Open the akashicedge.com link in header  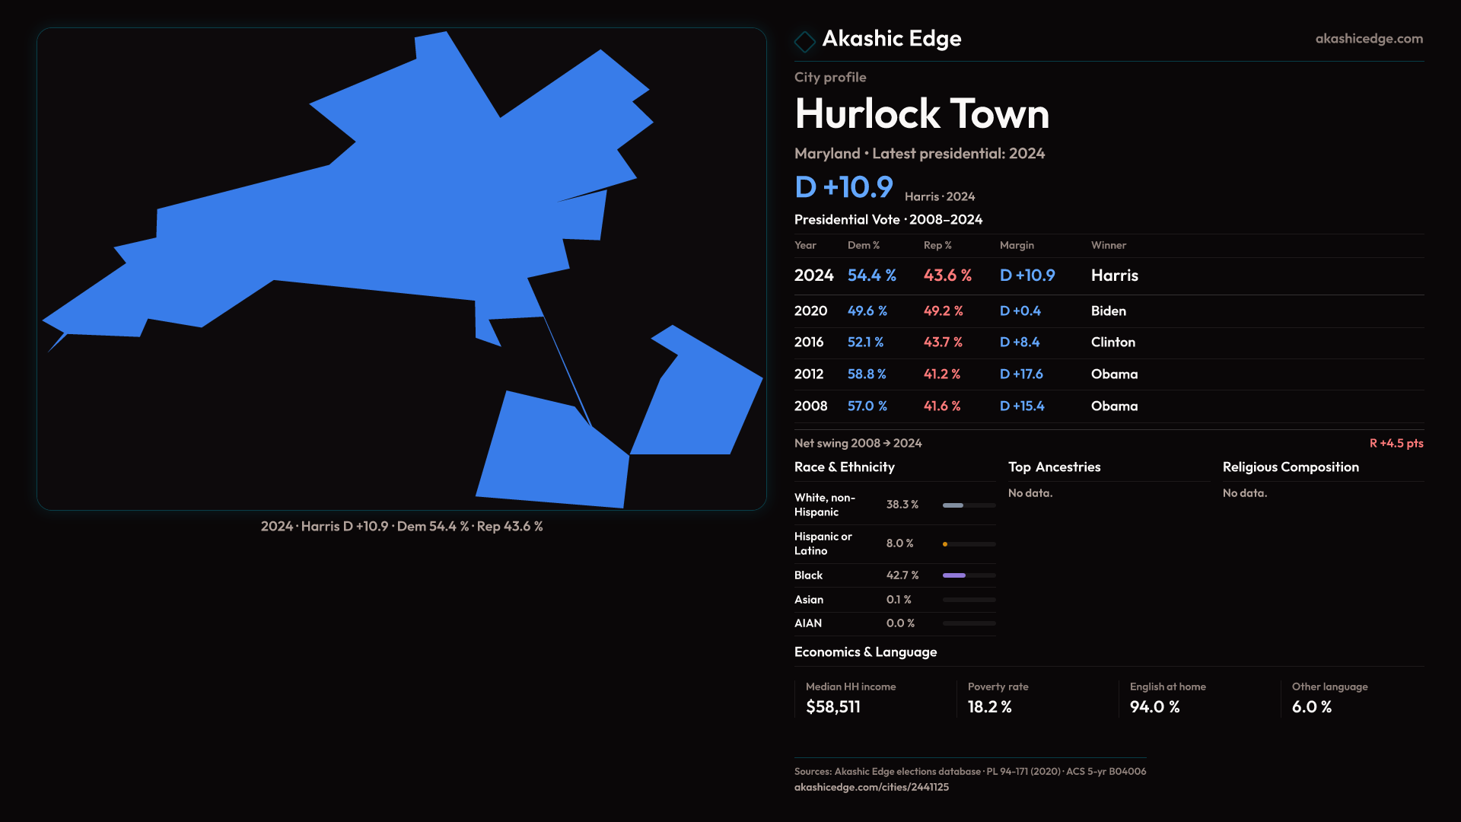[1368, 39]
